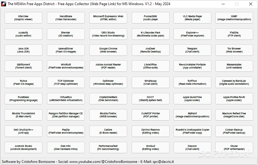Select OBS Studio video record button
The width and height of the screenshot is (258, 165).
pos(108,34)
